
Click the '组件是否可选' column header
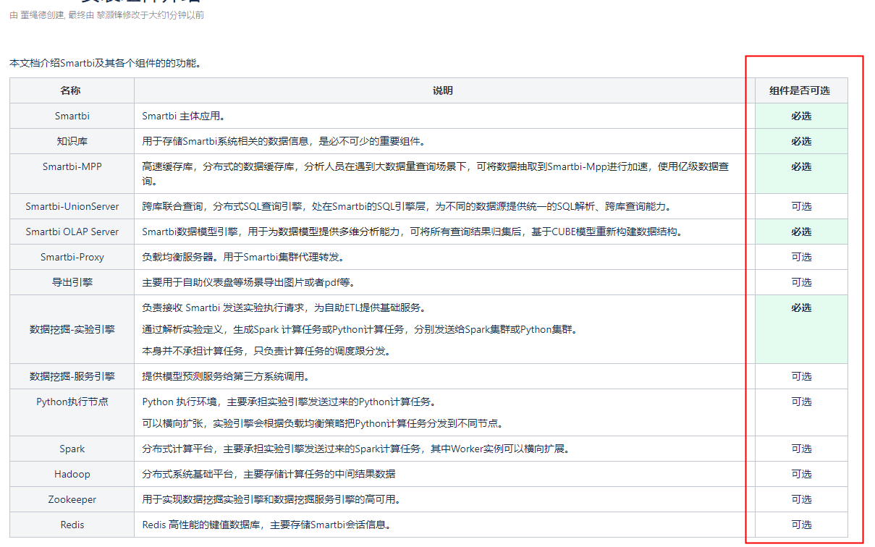[x=801, y=90]
